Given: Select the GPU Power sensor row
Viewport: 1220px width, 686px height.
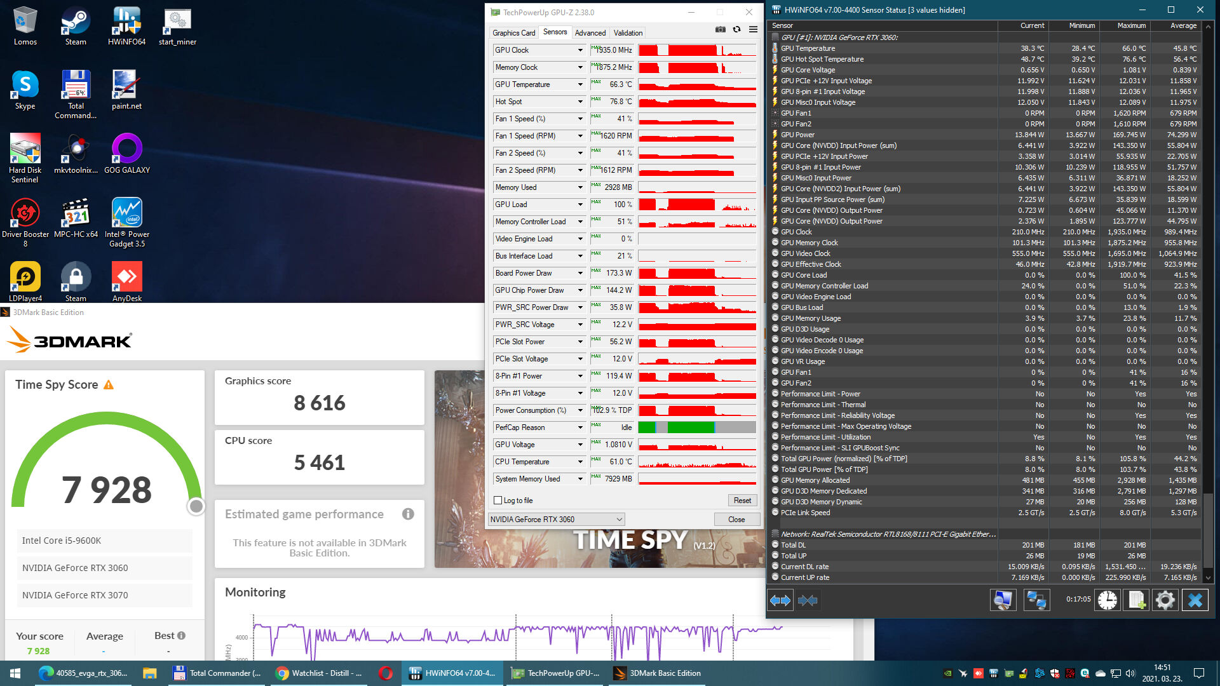Looking at the screenshot, I should click(984, 135).
